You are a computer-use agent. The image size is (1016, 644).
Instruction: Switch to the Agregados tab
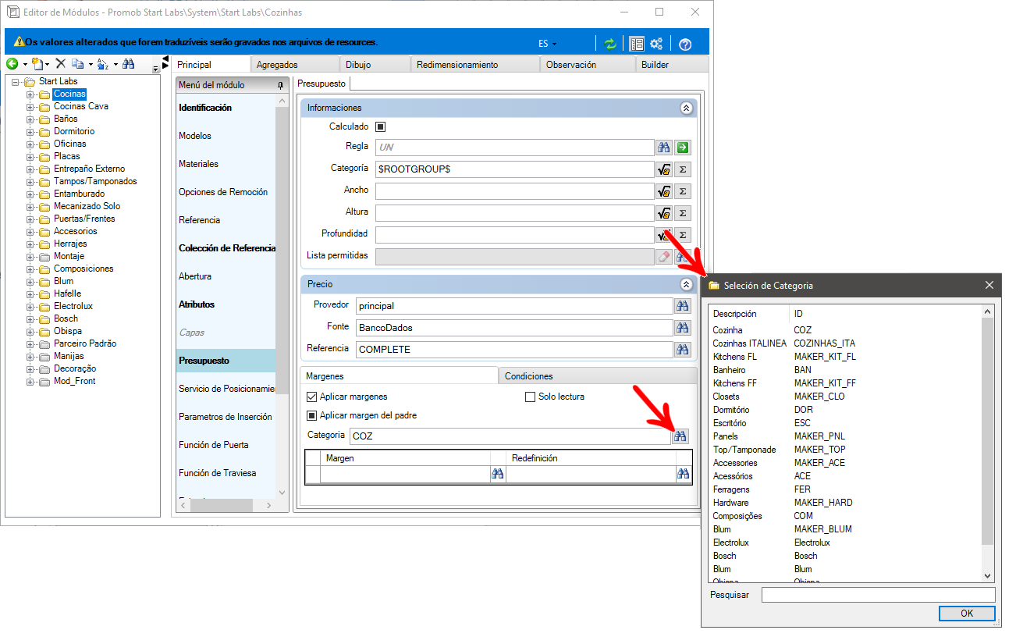click(x=295, y=65)
